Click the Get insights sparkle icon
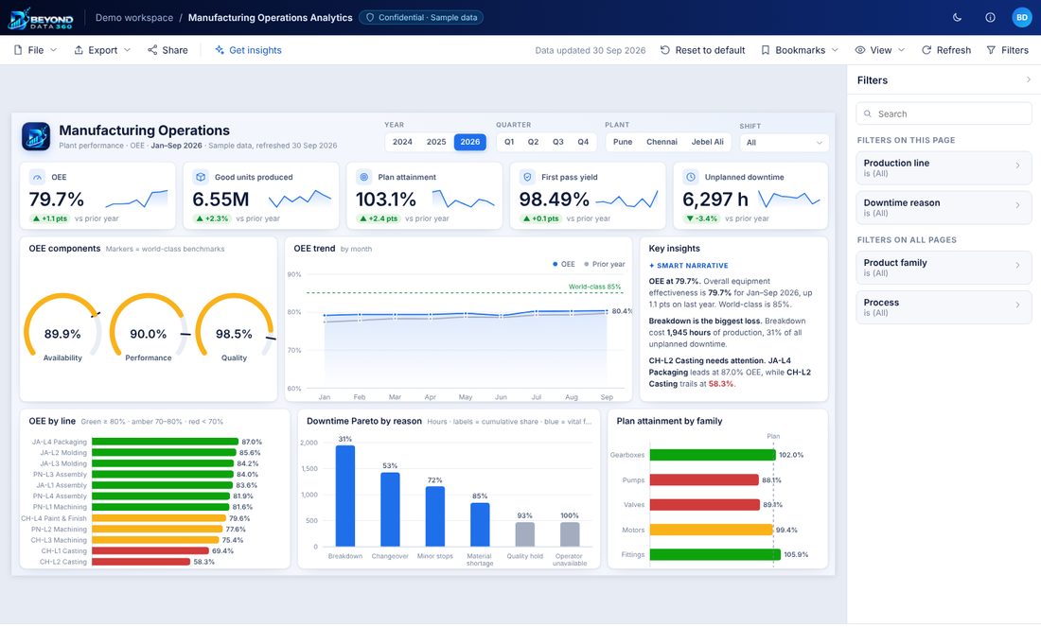1041x627 pixels. [x=220, y=50]
